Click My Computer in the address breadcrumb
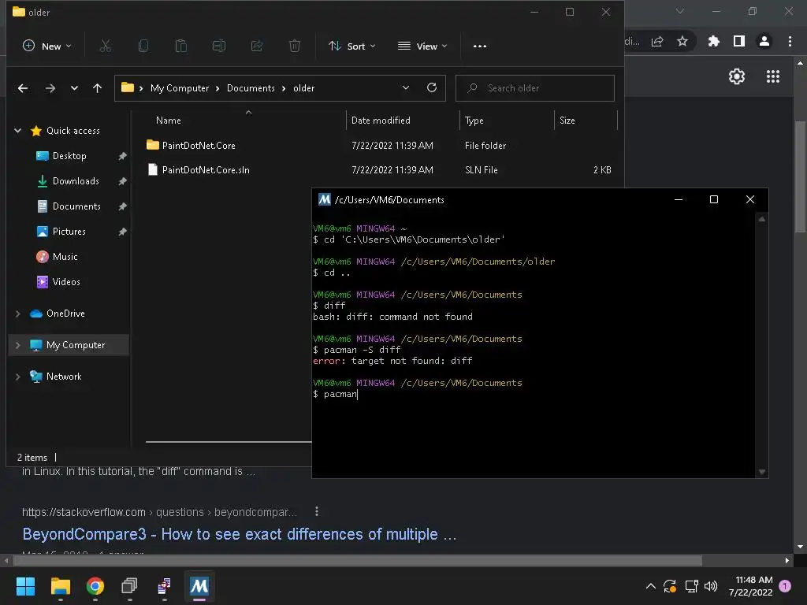 (180, 88)
